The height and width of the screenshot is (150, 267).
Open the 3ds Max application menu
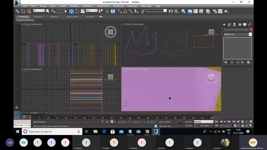(17, 3)
